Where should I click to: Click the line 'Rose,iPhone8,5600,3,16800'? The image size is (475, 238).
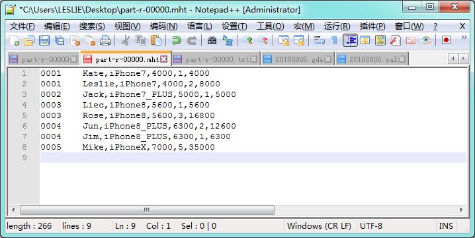(148, 115)
